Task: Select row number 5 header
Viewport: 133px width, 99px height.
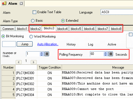Action: click(9, 95)
